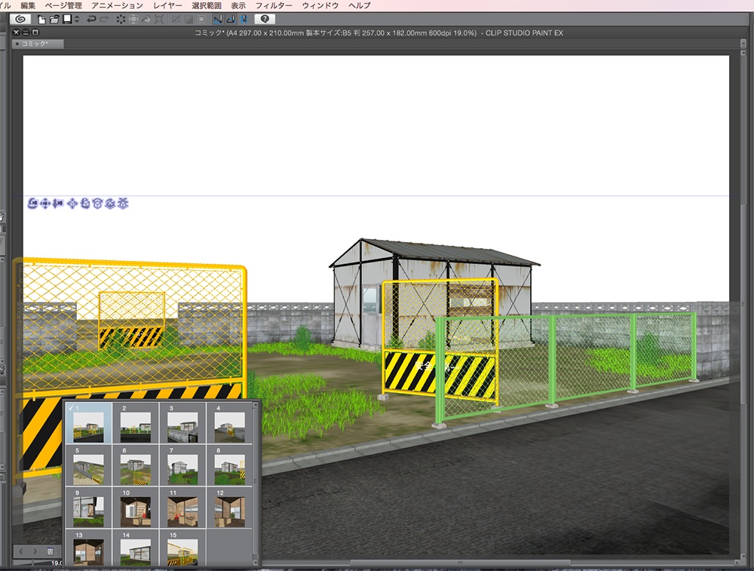The width and height of the screenshot is (754, 571).
Task: Select the object horizontal rotation 3D icon
Action: (110, 204)
